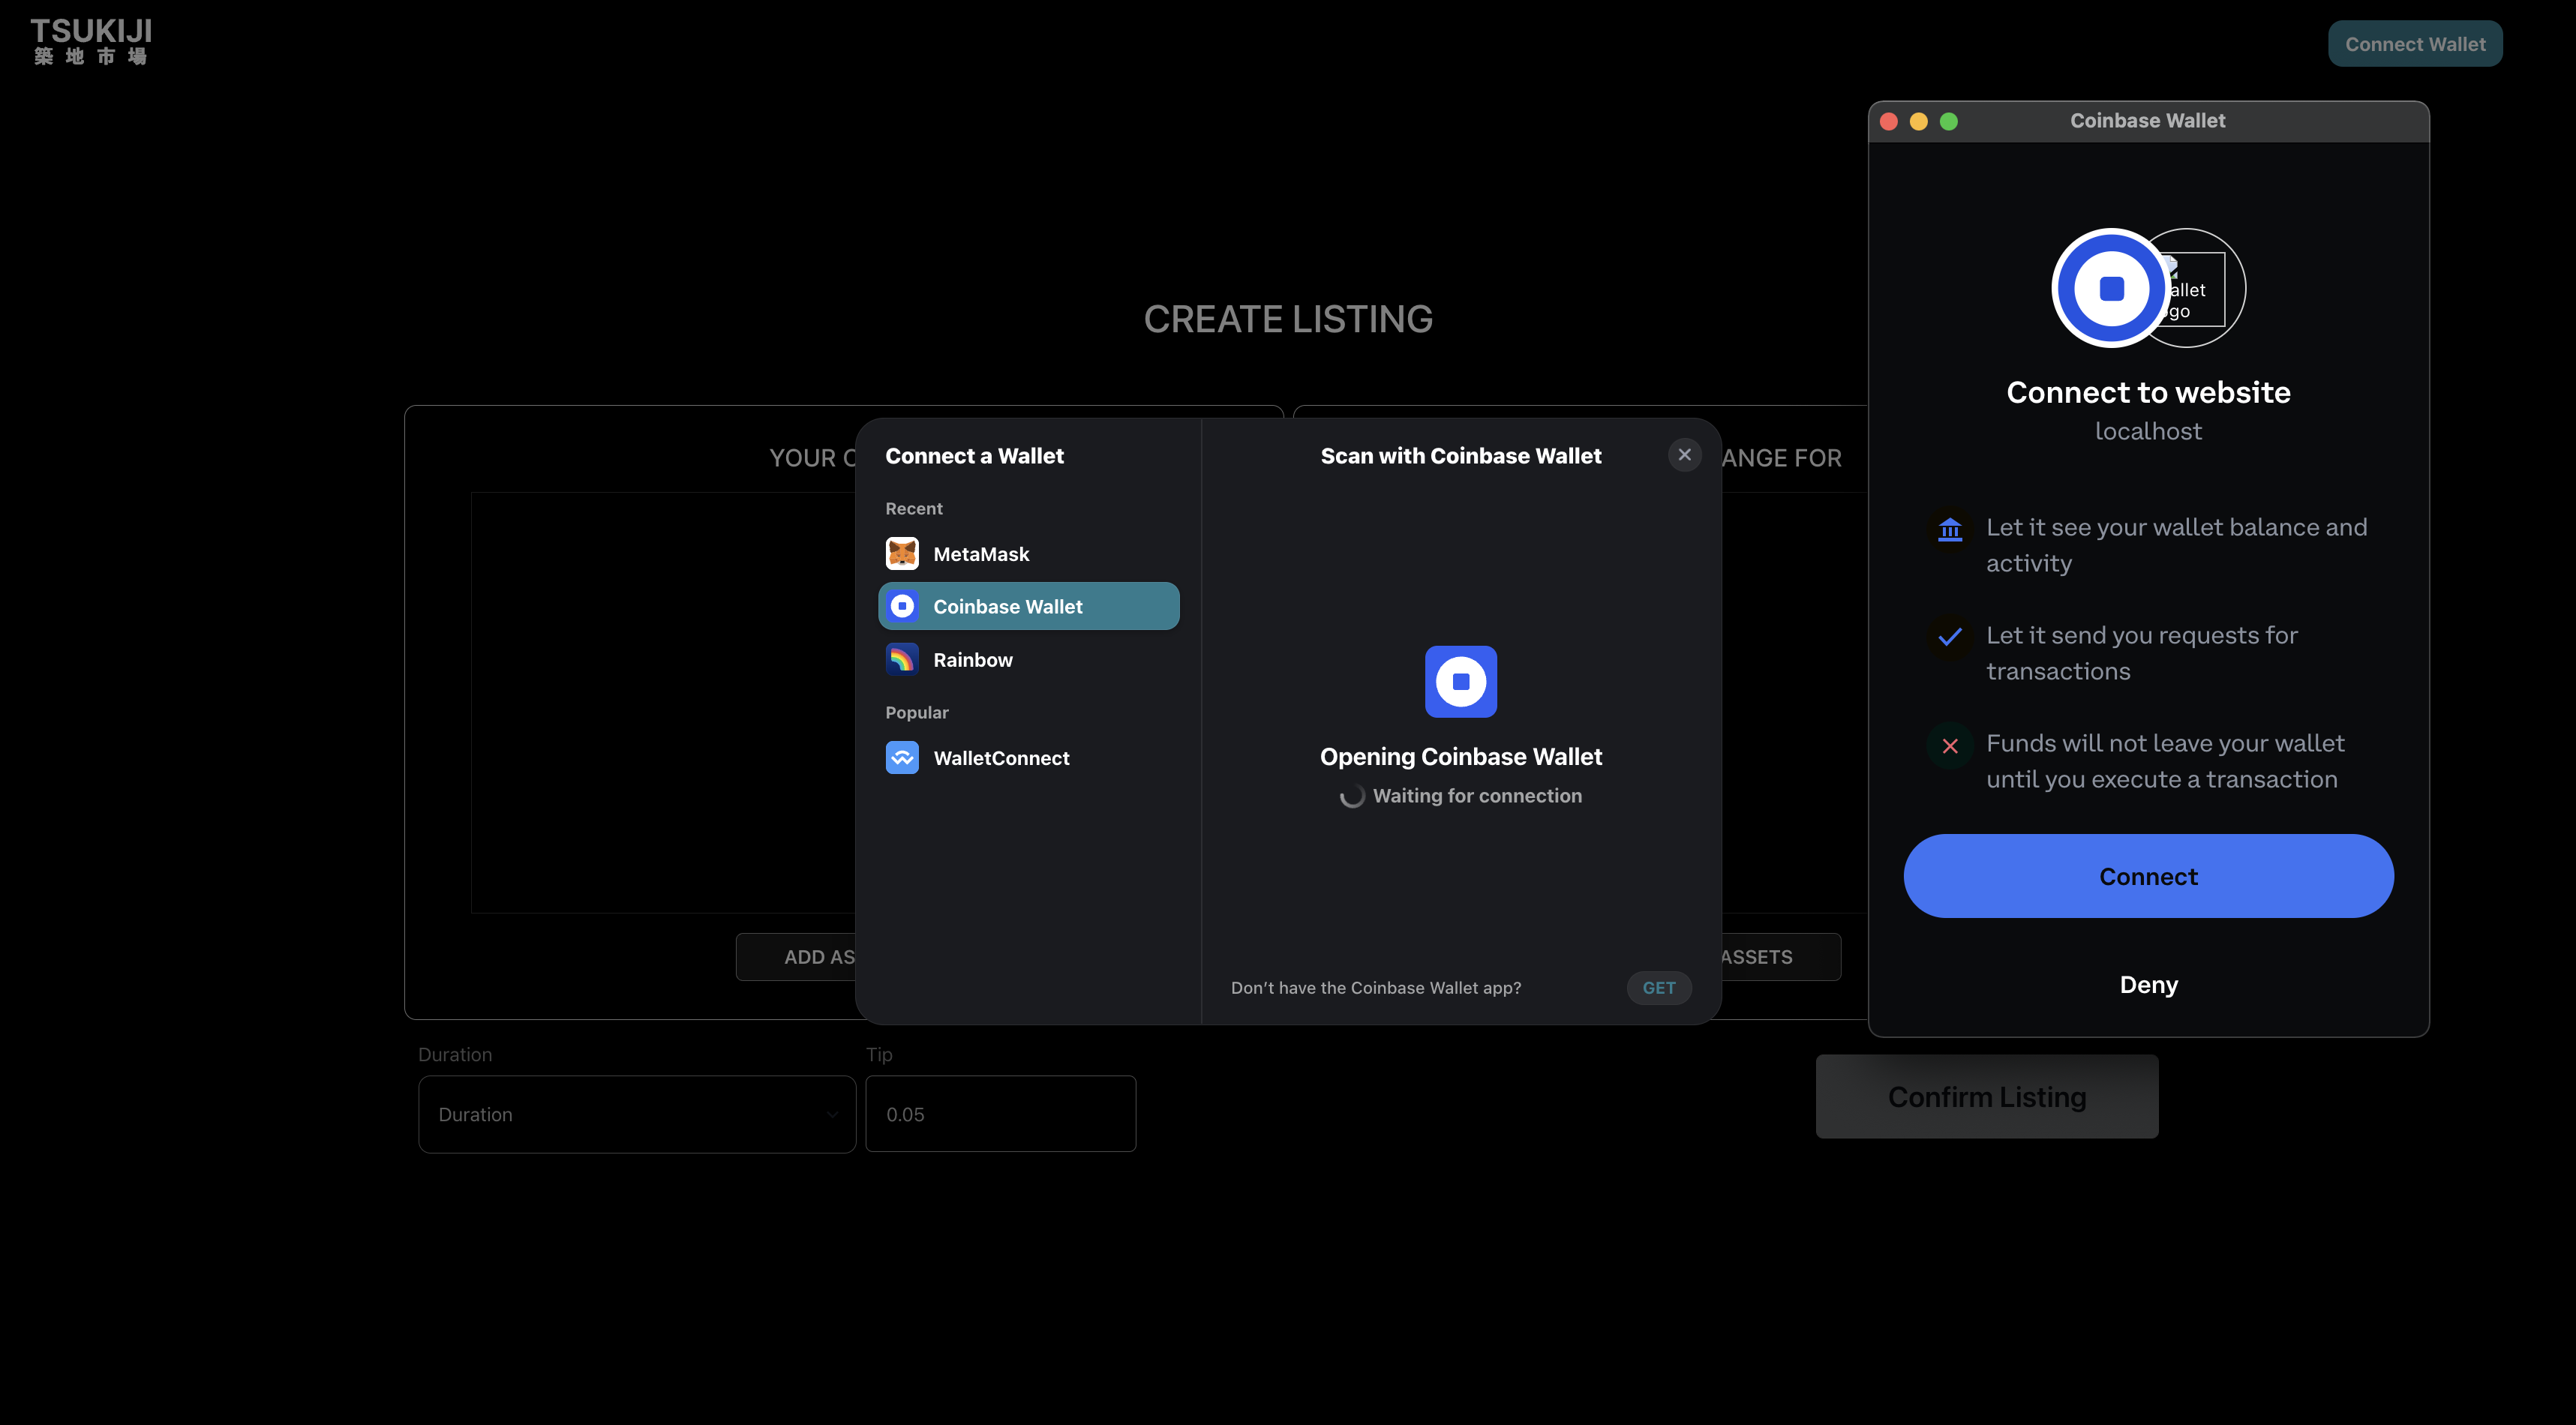Click Funds will not leave your wallet text
This screenshot has height=1425, width=2576.
pyautogui.click(x=2165, y=761)
